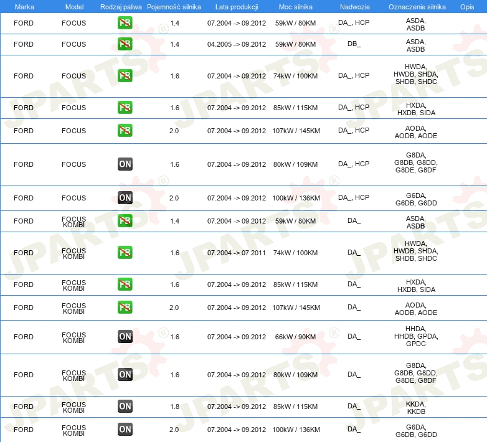Click diesel ON icon in Focus 2.0 100kW HCP row
Image resolution: width=487 pixels, height=442 pixels.
[x=125, y=198]
